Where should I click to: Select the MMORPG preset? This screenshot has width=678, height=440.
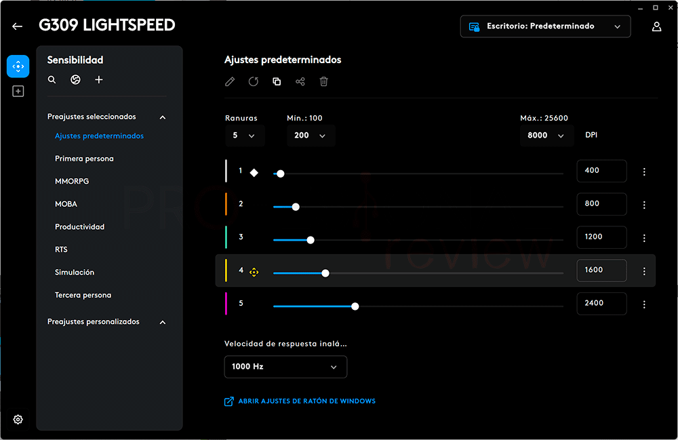(x=72, y=181)
